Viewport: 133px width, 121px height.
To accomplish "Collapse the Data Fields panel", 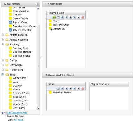I will click(x=38, y=4).
